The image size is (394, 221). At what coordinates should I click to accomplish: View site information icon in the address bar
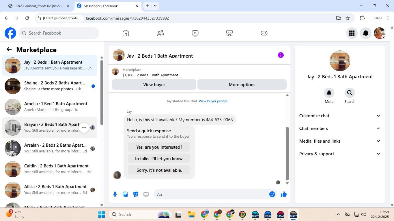click(40, 18)
